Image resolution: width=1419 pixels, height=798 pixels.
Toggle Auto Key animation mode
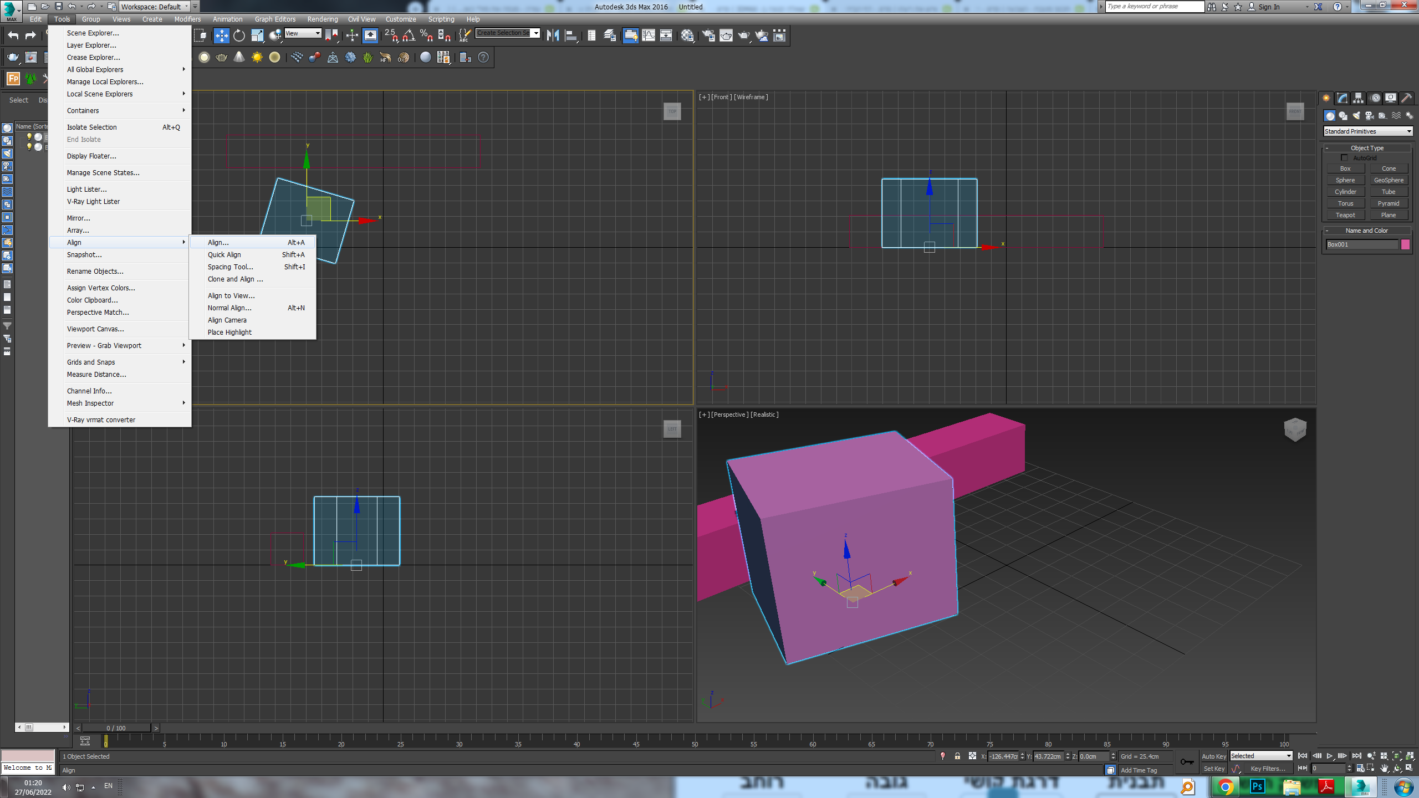point(1213,756)
